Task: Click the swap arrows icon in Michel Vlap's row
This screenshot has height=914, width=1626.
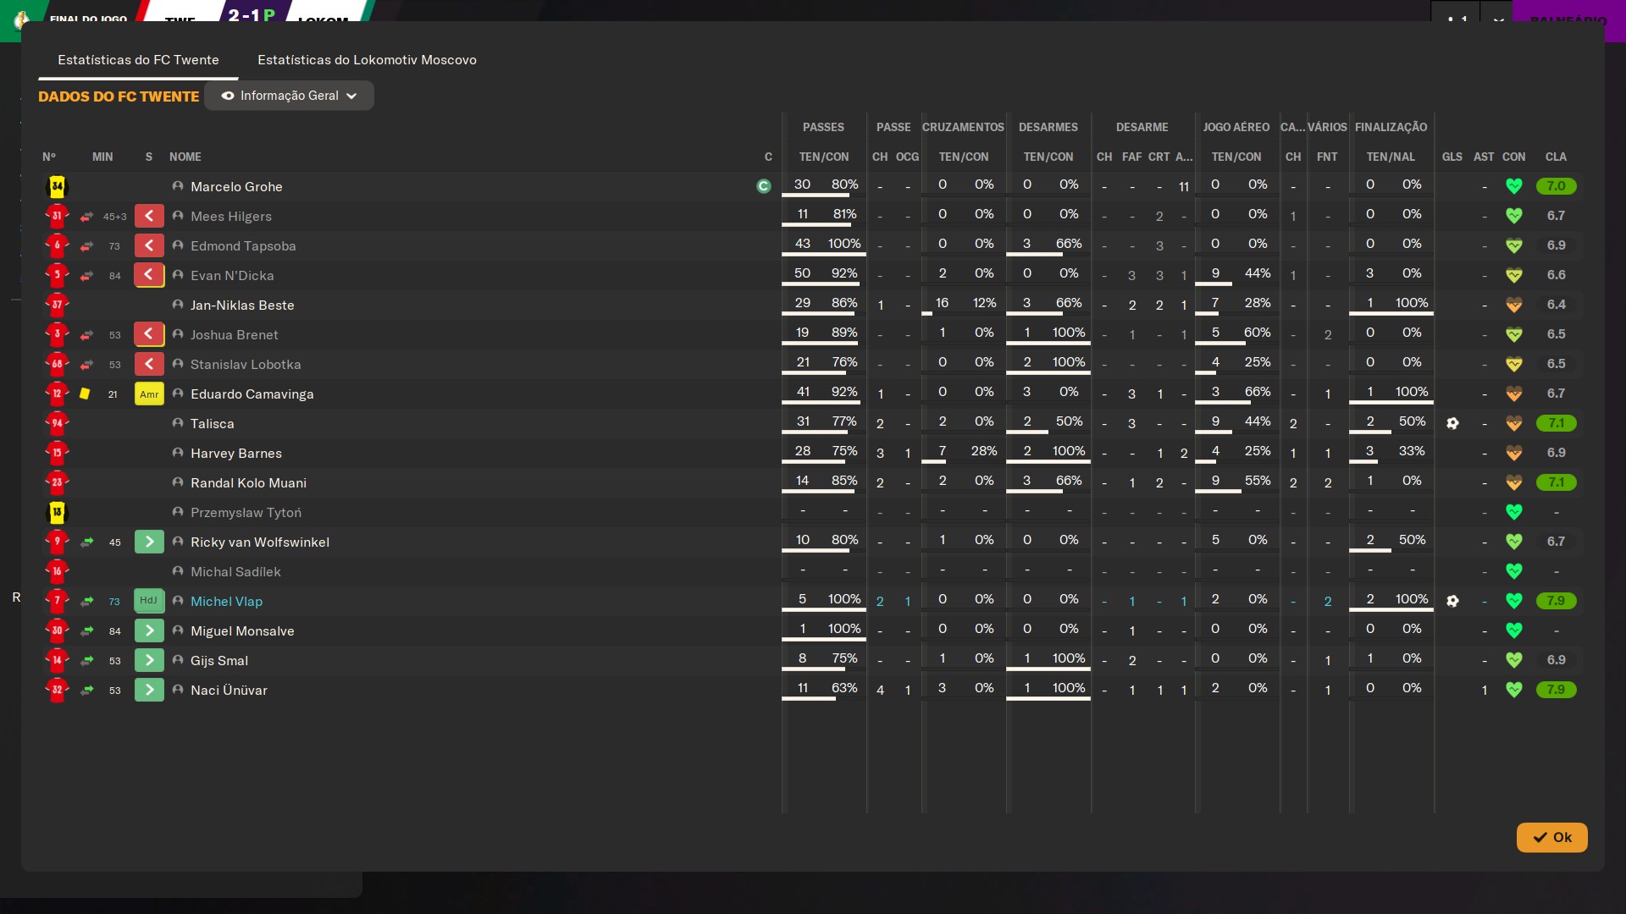Action: 86,601
